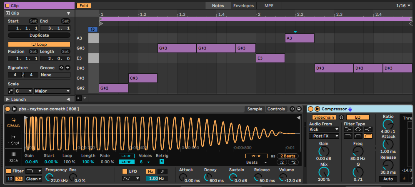Click Set button next to End

point(65,21)
